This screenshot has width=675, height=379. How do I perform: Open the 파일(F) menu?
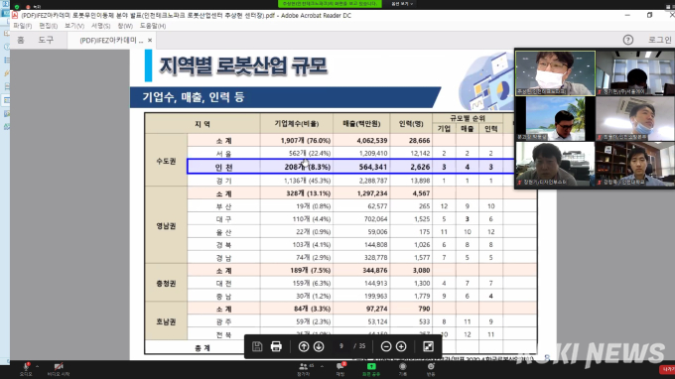pos(23,26)
